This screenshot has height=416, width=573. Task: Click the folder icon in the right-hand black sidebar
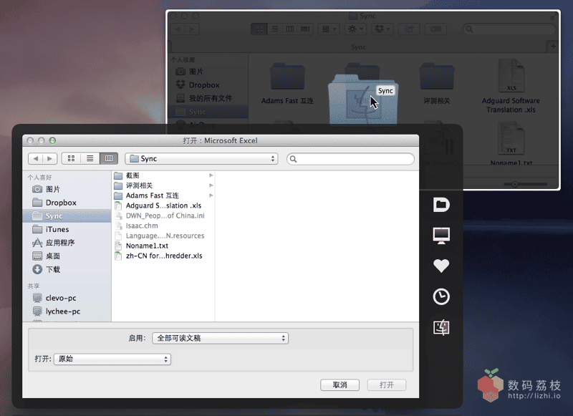point(441,205)
